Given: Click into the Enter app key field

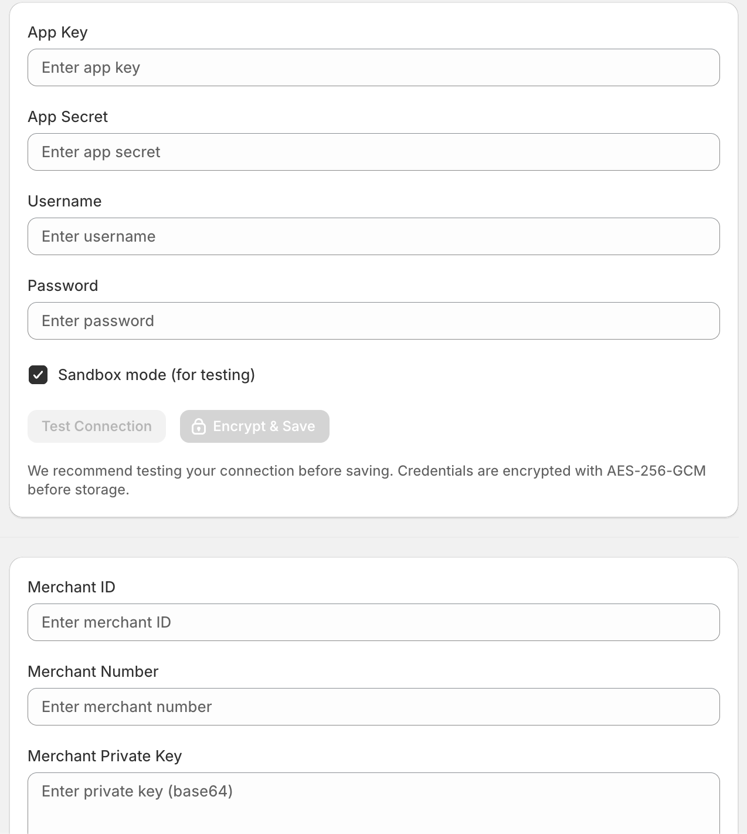Looking at the screenshot, I should click(373, 67).
